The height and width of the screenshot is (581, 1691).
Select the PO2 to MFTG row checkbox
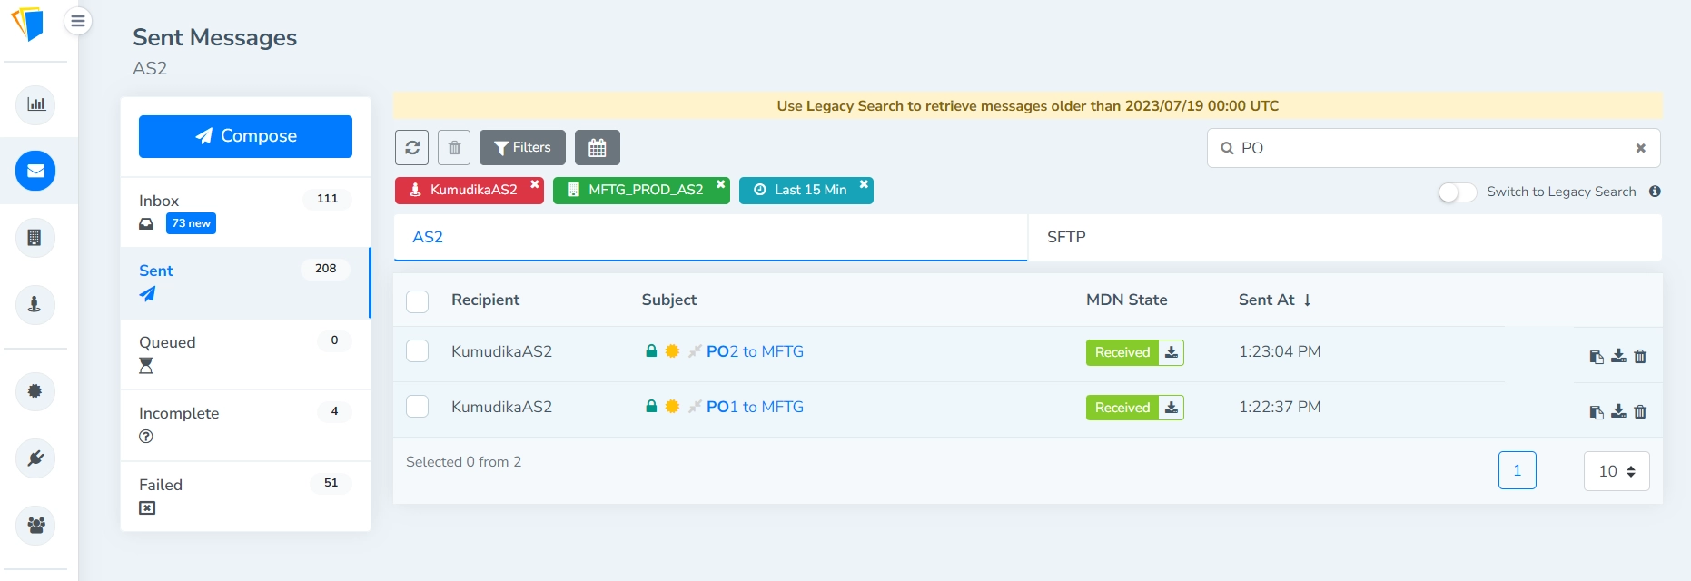coord(417,351)
